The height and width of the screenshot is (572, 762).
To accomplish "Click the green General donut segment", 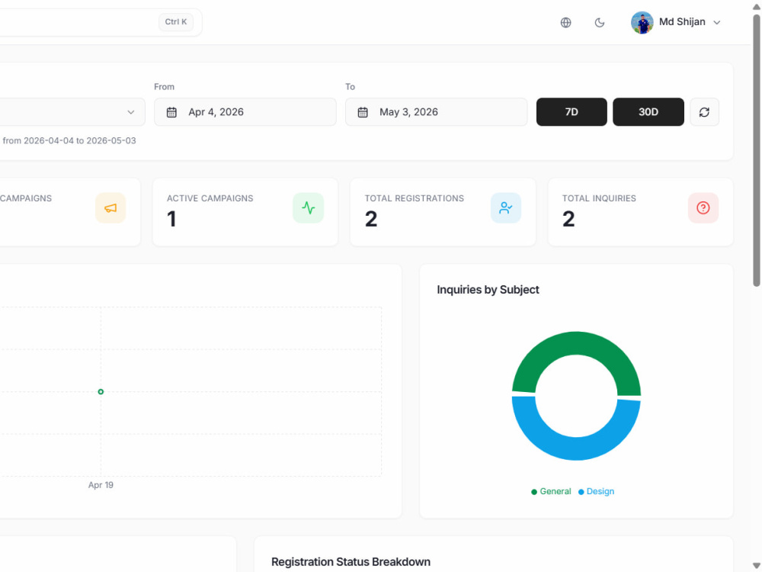I will pyautogui.click(x=576, y=343).
